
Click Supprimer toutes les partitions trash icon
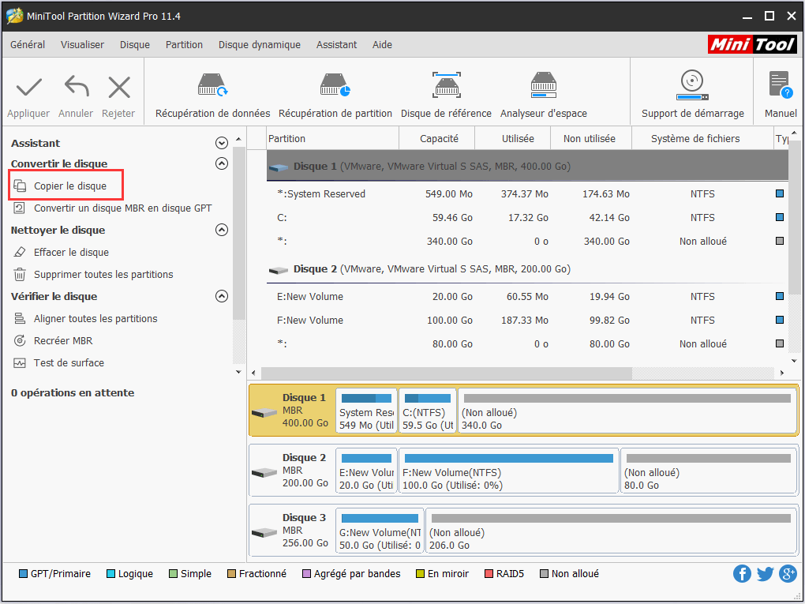[x=20, y=274]
